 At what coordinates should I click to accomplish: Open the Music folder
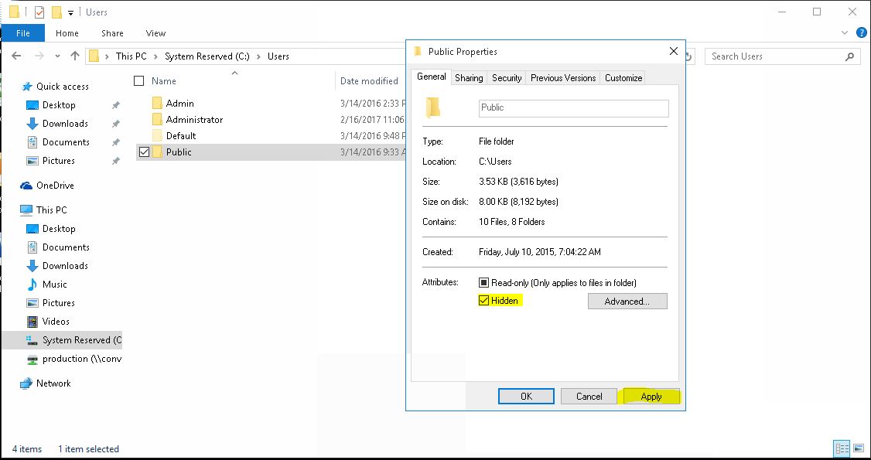[x=54, y=284]
